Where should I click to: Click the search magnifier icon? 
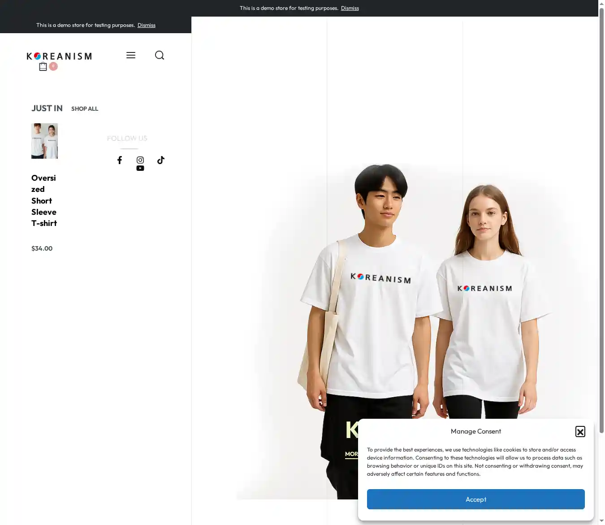click(x=160, y=55)
